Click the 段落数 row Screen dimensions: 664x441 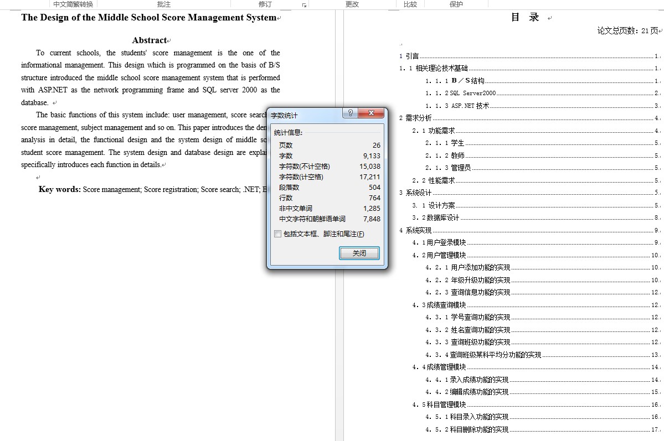[330, 188]
